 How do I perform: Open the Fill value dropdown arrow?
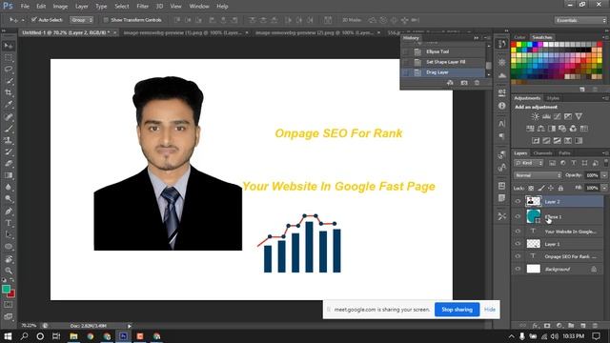[604, 188]
